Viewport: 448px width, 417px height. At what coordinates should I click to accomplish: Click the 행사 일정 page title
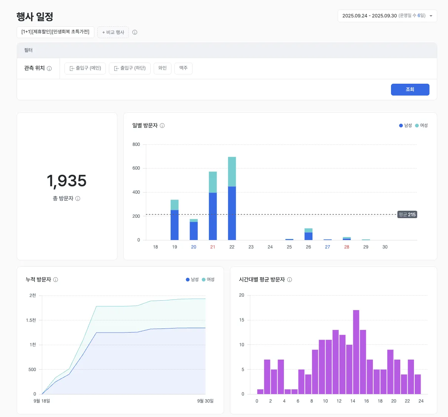tap(35, 17)
